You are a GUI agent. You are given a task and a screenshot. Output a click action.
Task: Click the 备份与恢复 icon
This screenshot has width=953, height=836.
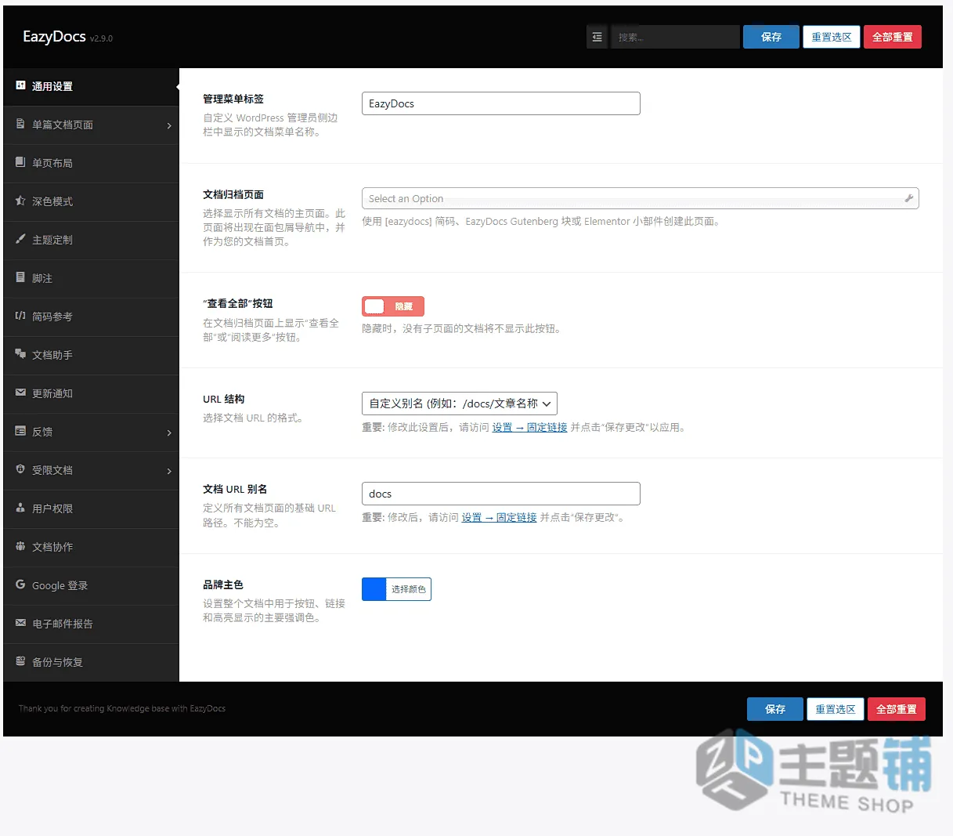coord(20,661)
